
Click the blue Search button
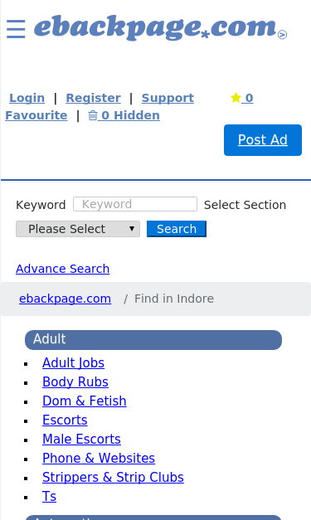[x=177, y=229]
